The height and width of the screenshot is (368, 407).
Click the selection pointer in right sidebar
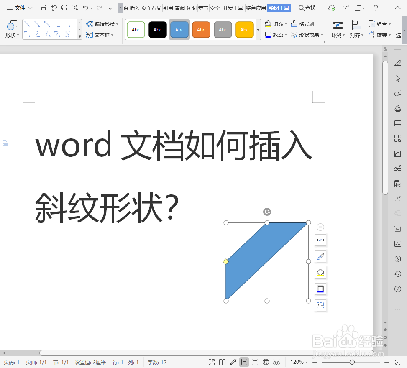[x=398, y=78]
